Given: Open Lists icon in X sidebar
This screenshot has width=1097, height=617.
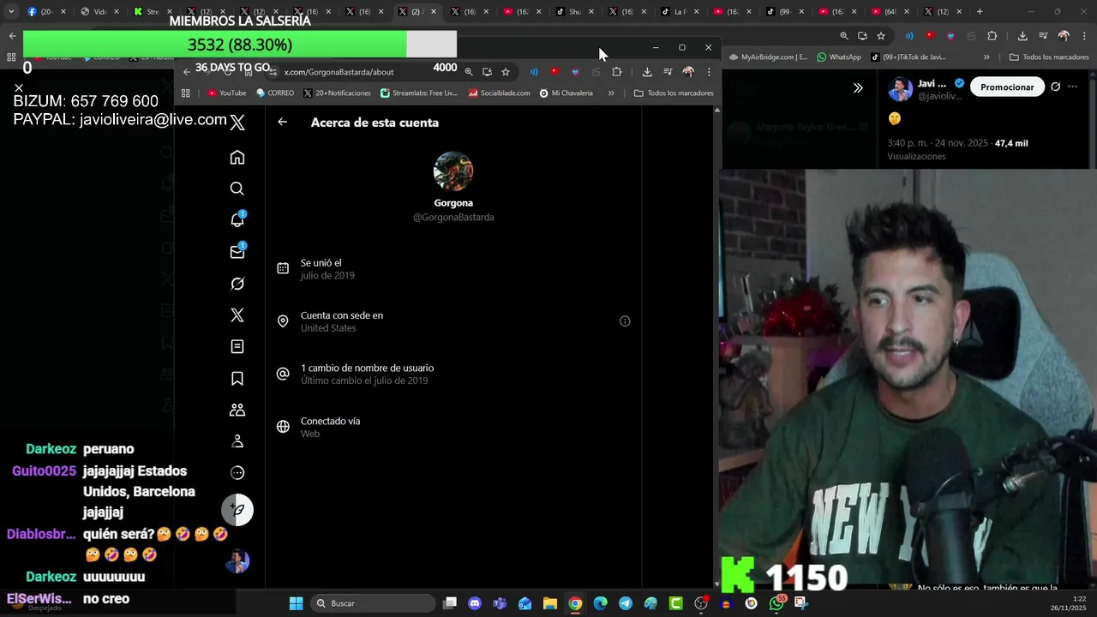Looking at the screenshot, I should click(237, 347).
